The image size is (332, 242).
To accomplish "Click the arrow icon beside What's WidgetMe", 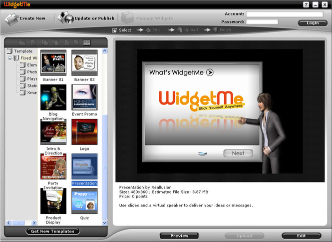I will pyautogui.click(x=210, y=72).
